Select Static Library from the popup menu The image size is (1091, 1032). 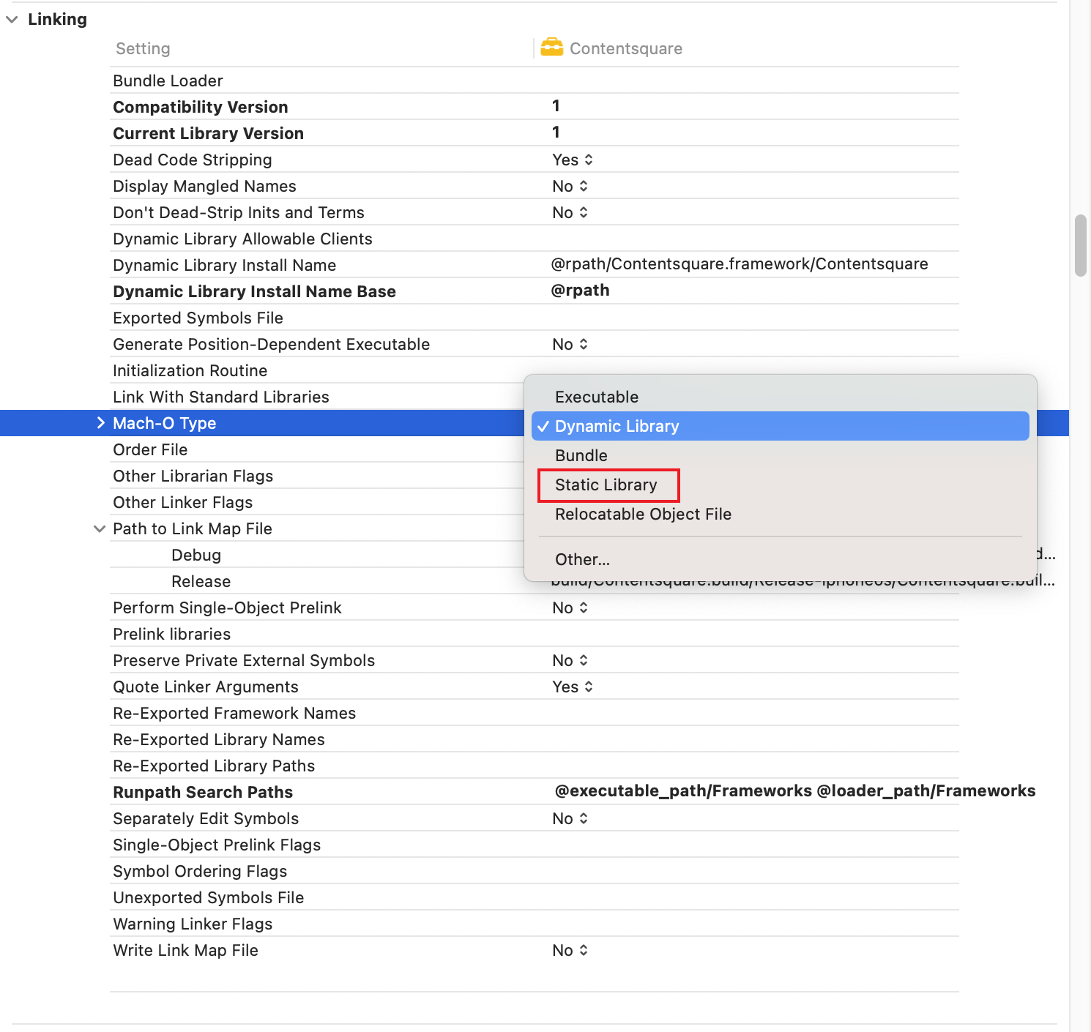pyautogui.click(x=606, y=485)
